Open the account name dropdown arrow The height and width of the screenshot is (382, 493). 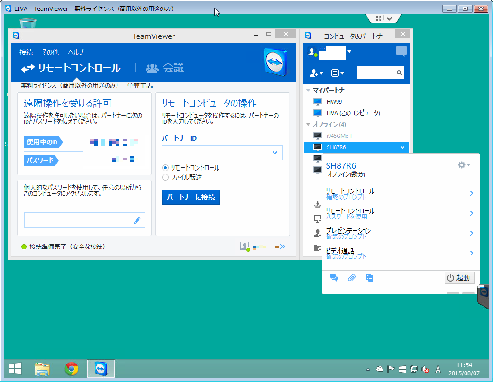pyautogui.click(x=349, y=52)
